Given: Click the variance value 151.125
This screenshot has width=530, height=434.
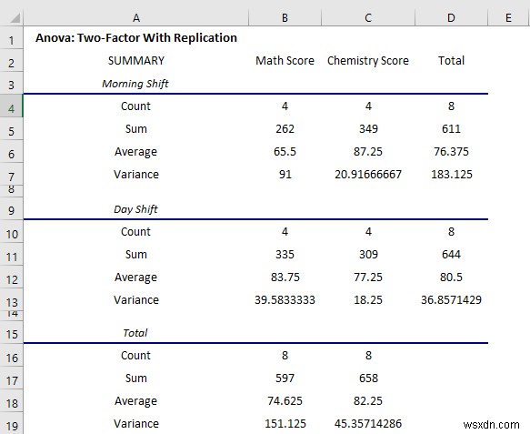Looking at the screenshot, I should click(x=285, y=423).
